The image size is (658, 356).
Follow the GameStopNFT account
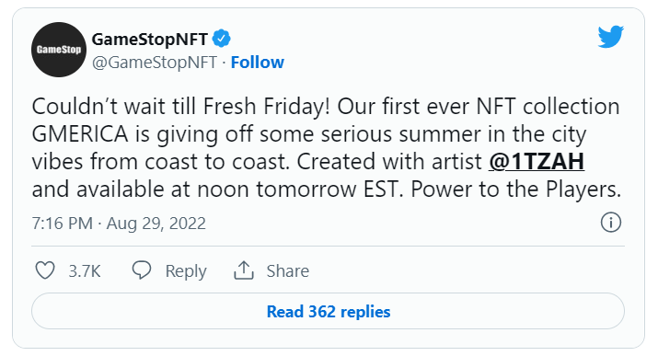coord(258,62)
